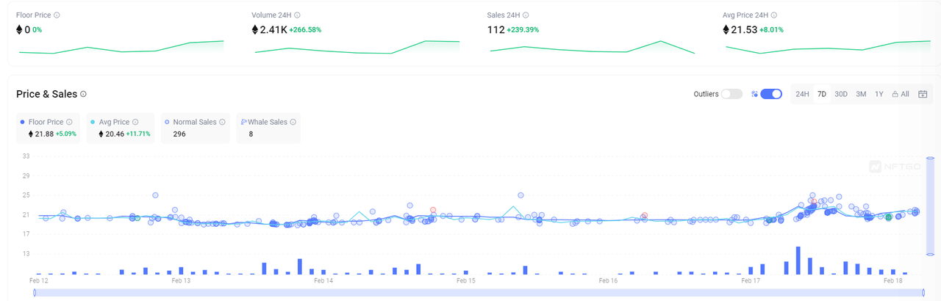This screenshot has width=941, height=301.
Task: Click the locked All time range option
Action: (901, 94)
